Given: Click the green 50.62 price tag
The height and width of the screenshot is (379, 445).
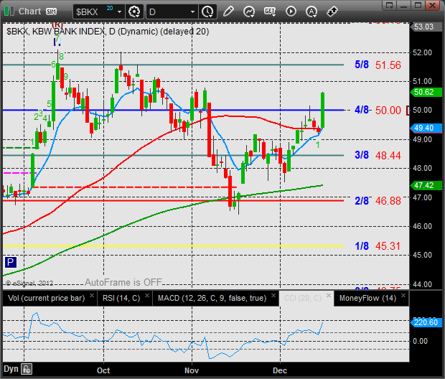Looking at the screenshot, I should pyautogui.click(x=426, y=93).
